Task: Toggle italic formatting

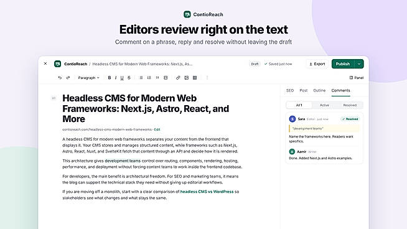Action: coord(116,78)
